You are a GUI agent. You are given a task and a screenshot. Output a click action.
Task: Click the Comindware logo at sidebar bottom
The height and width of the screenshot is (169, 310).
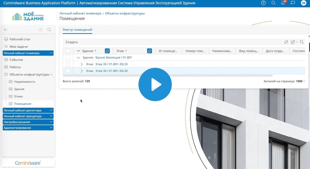(x=28, y=163)
